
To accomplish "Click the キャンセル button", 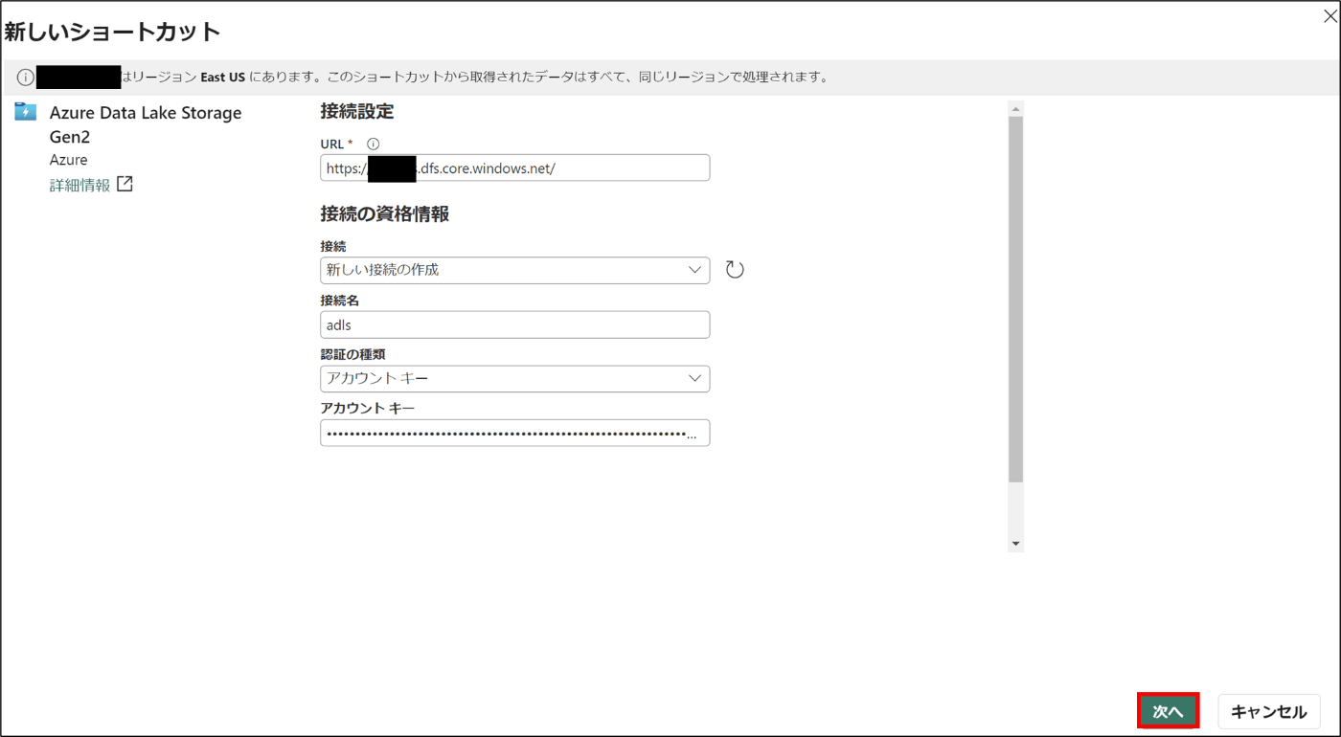I will coord(1268,711).
